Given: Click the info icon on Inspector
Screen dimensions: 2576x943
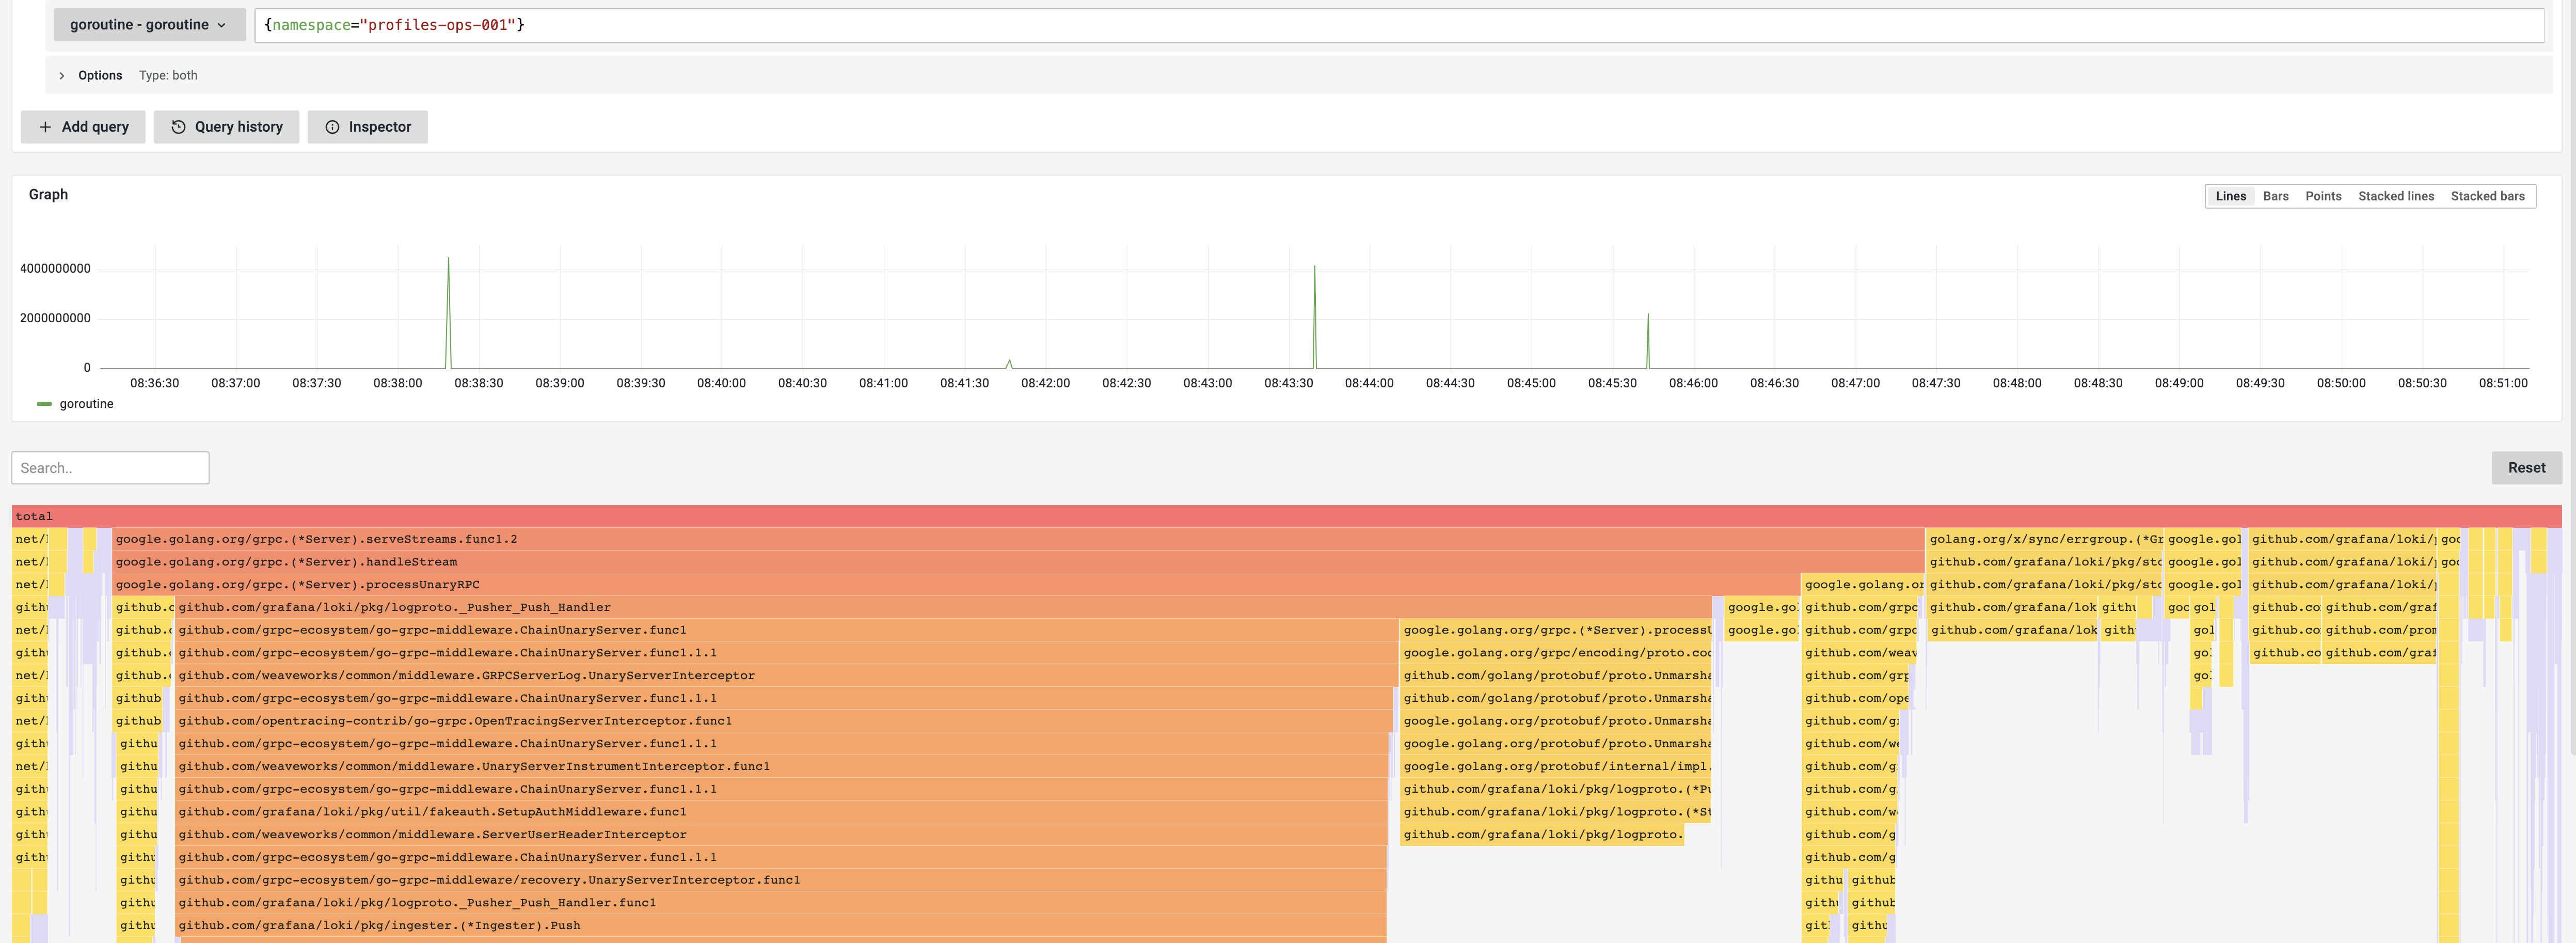Looking at the screenshot, I should point(332,127).
